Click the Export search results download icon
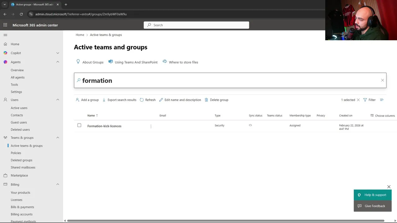Image resolution: width=397 pixels, height=223 pixels. (104, 100)
